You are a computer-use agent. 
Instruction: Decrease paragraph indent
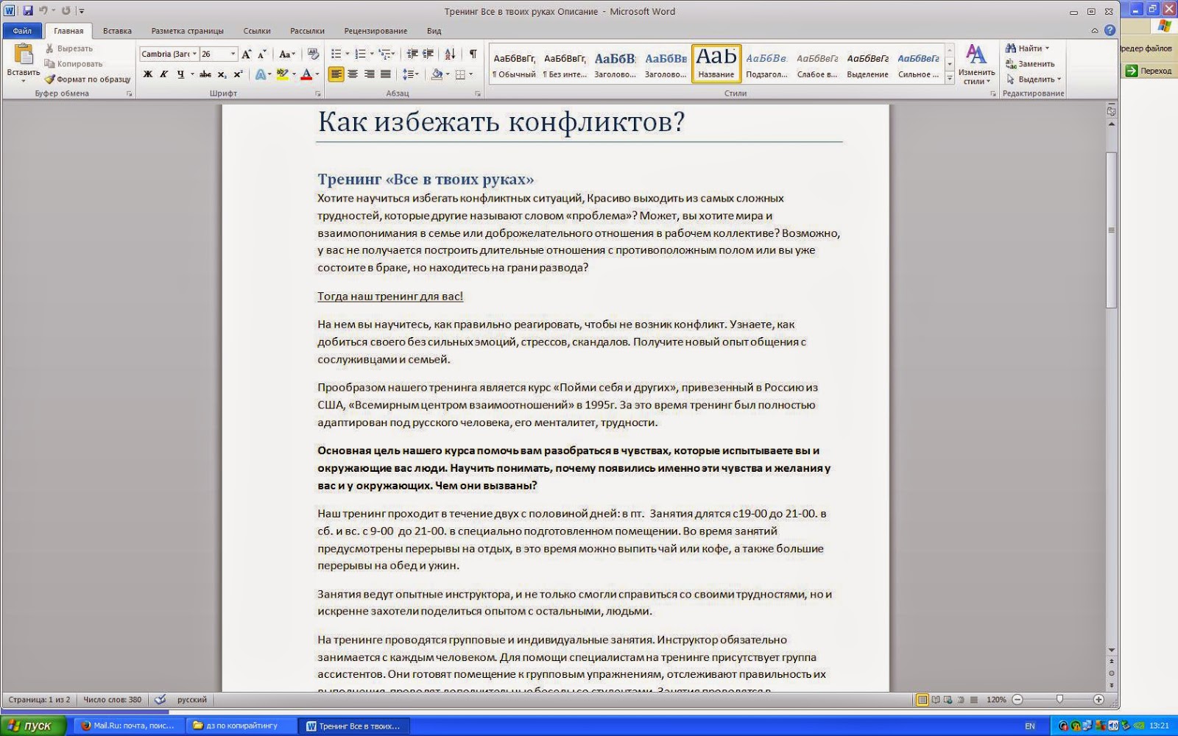412,54
